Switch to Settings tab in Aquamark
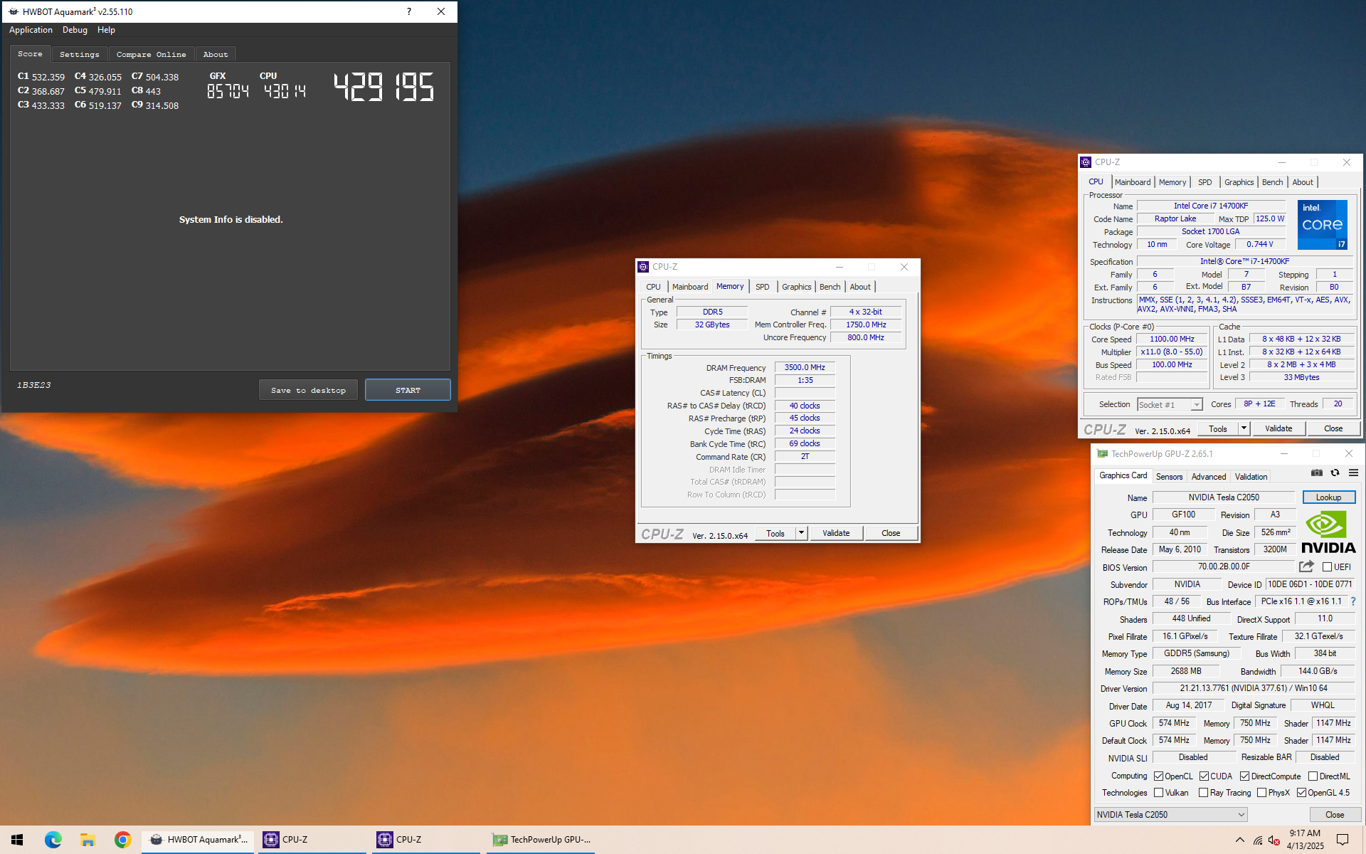 coord(79,55)
